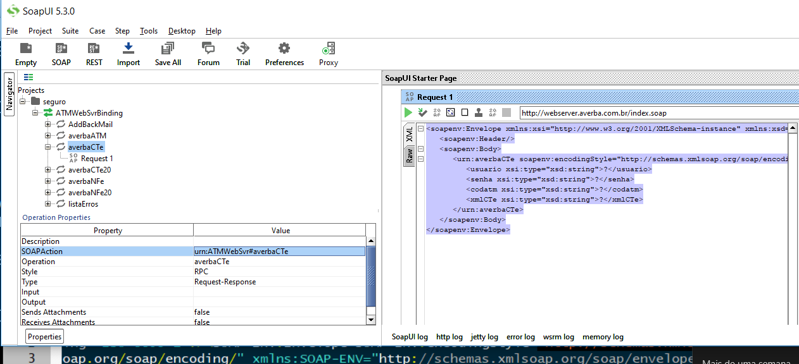Open the Forum toolbar icon
Image resolution: width=799 pixels, height=364 pixels.
pyautogui.click(x=208, y=54)
